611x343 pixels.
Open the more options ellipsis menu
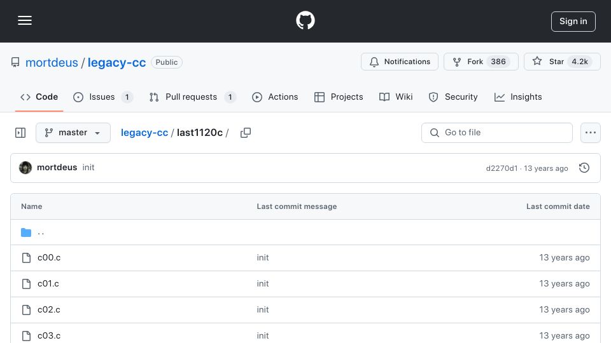[x=591, y=133]
